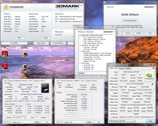Open the Texture Filtering... dialog
The height and width of the screenshot is (126, 158).
point(58,43)
